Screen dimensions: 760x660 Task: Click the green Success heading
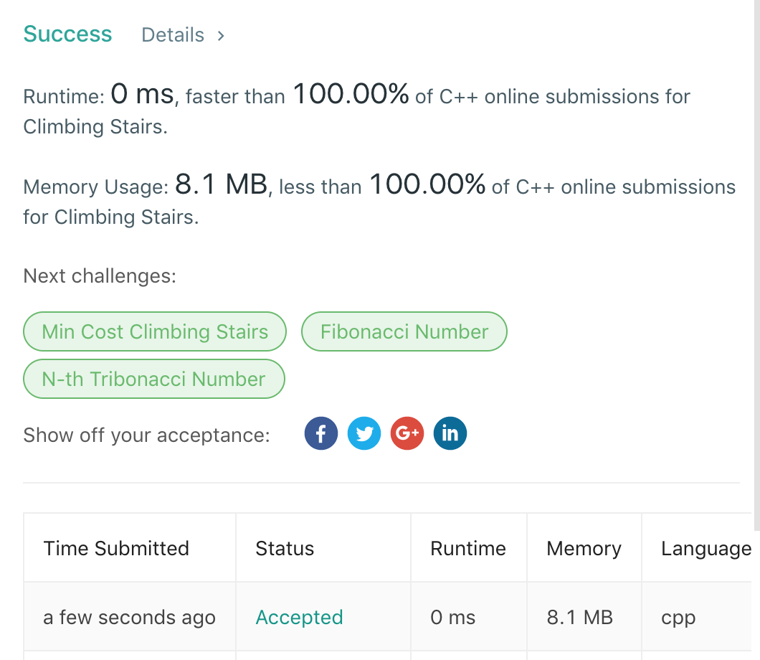[67, 34]
